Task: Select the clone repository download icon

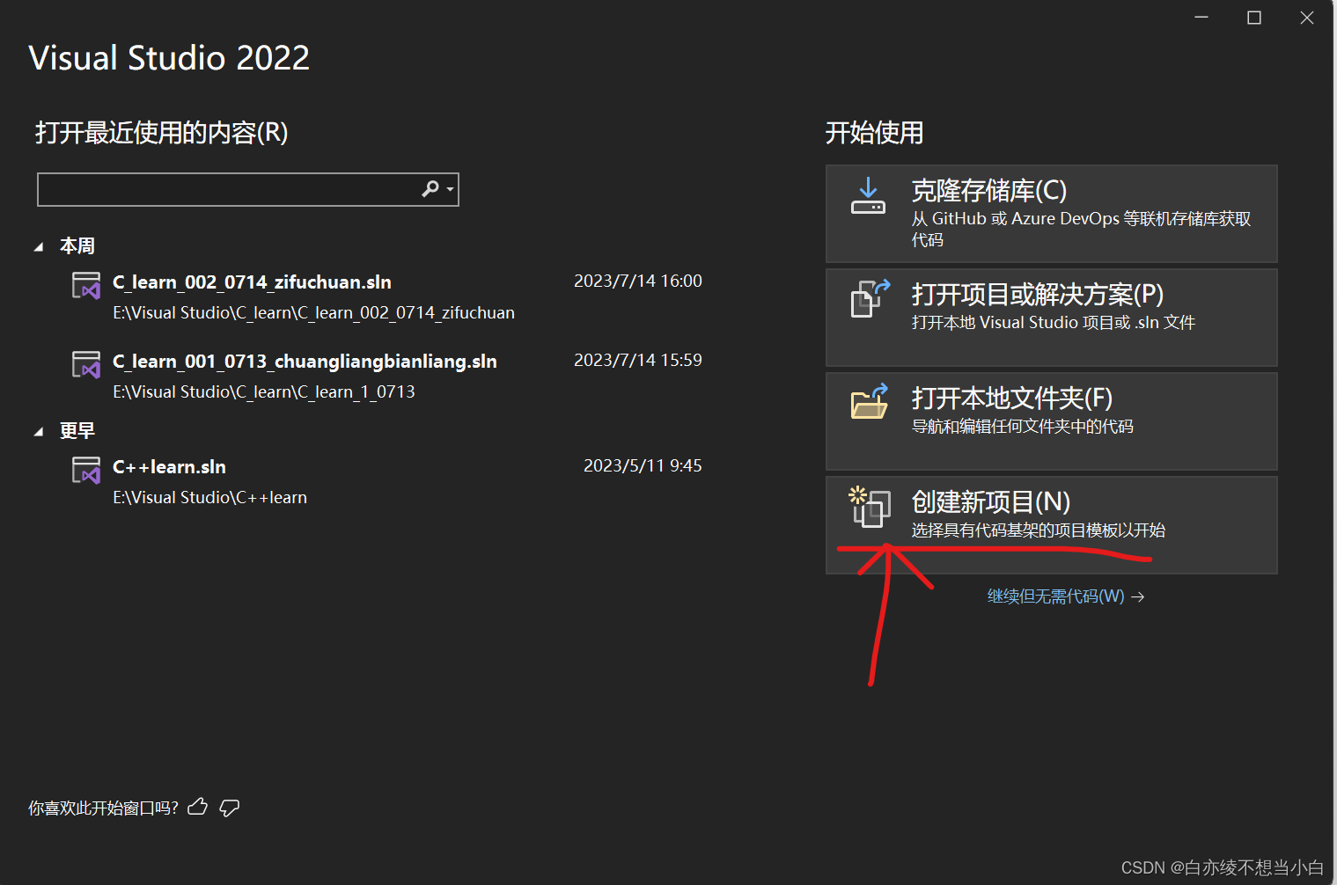Action: [869, 197]
